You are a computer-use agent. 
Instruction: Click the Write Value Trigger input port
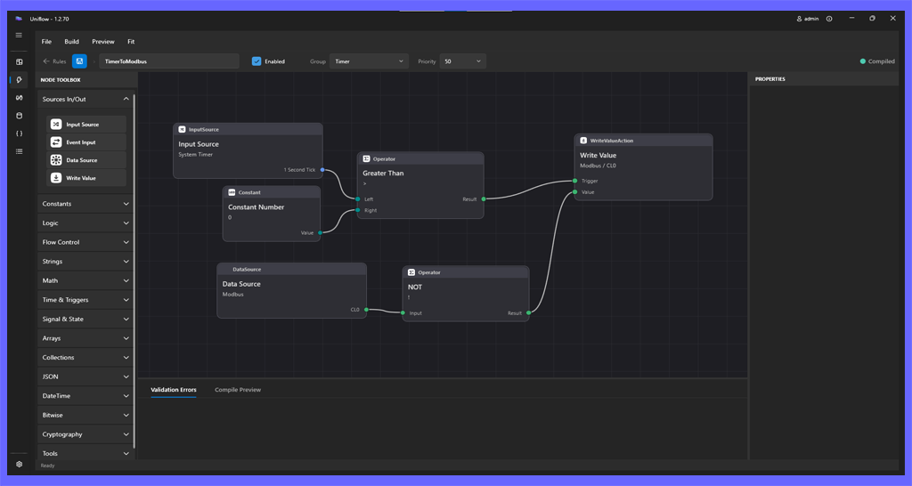(x=574, y=181)
